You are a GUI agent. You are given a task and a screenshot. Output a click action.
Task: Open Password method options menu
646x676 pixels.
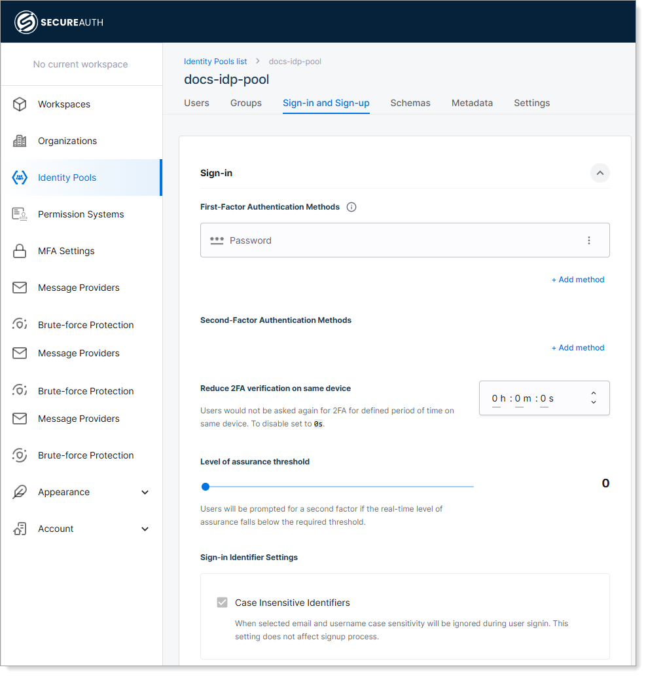coord(588,240)
